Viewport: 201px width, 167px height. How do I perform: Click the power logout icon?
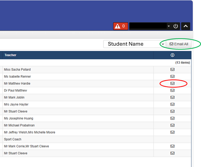click(176, 26)
